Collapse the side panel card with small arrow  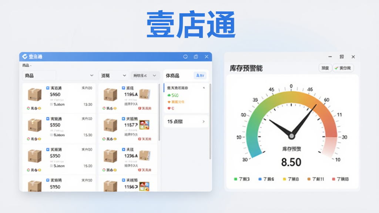204,88
